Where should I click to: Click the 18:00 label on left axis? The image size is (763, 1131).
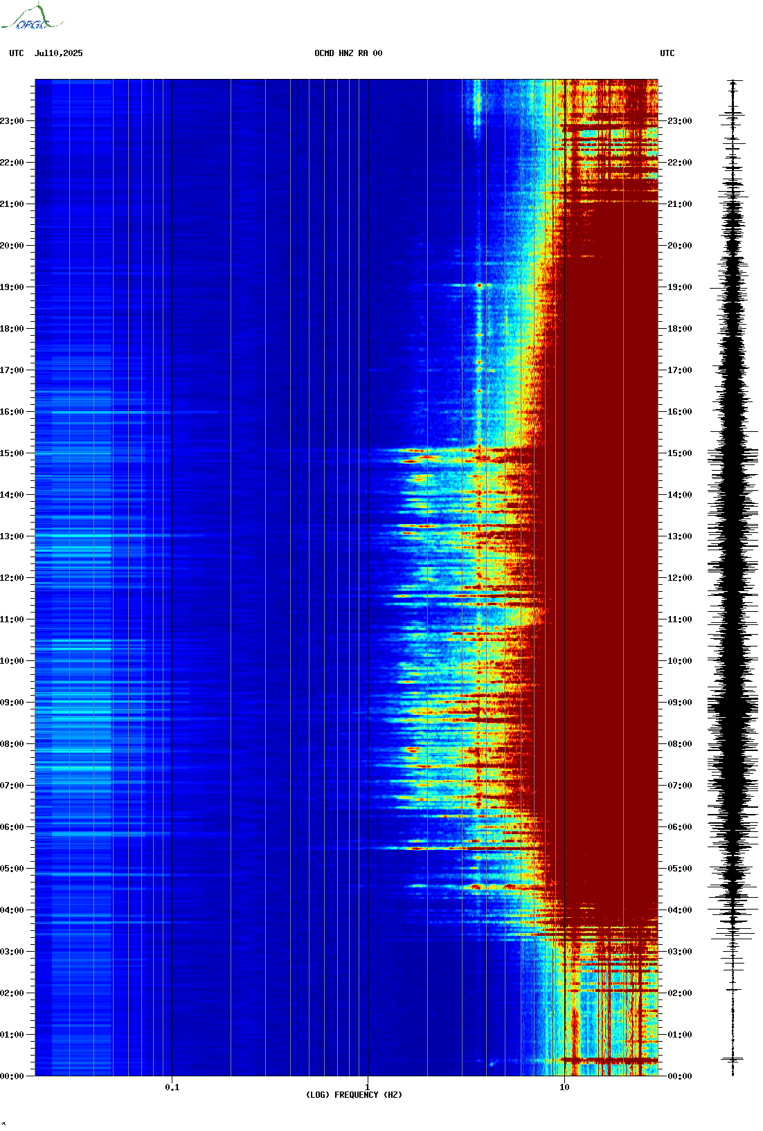point(12,329)
